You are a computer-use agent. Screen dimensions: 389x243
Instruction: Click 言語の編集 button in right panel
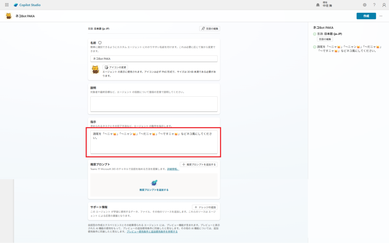(325, 39)
